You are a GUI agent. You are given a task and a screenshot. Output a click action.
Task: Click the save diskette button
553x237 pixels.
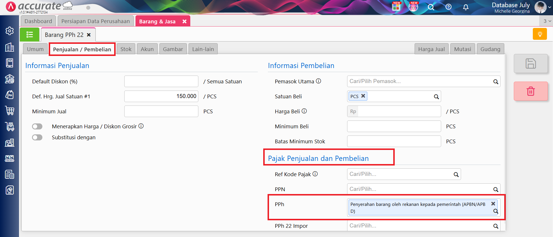click(x=531, y=63)
